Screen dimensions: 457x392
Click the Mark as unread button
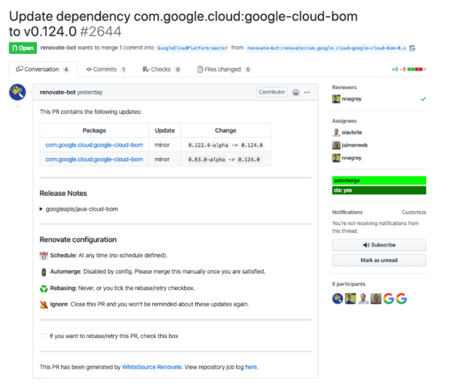(379, 260)
